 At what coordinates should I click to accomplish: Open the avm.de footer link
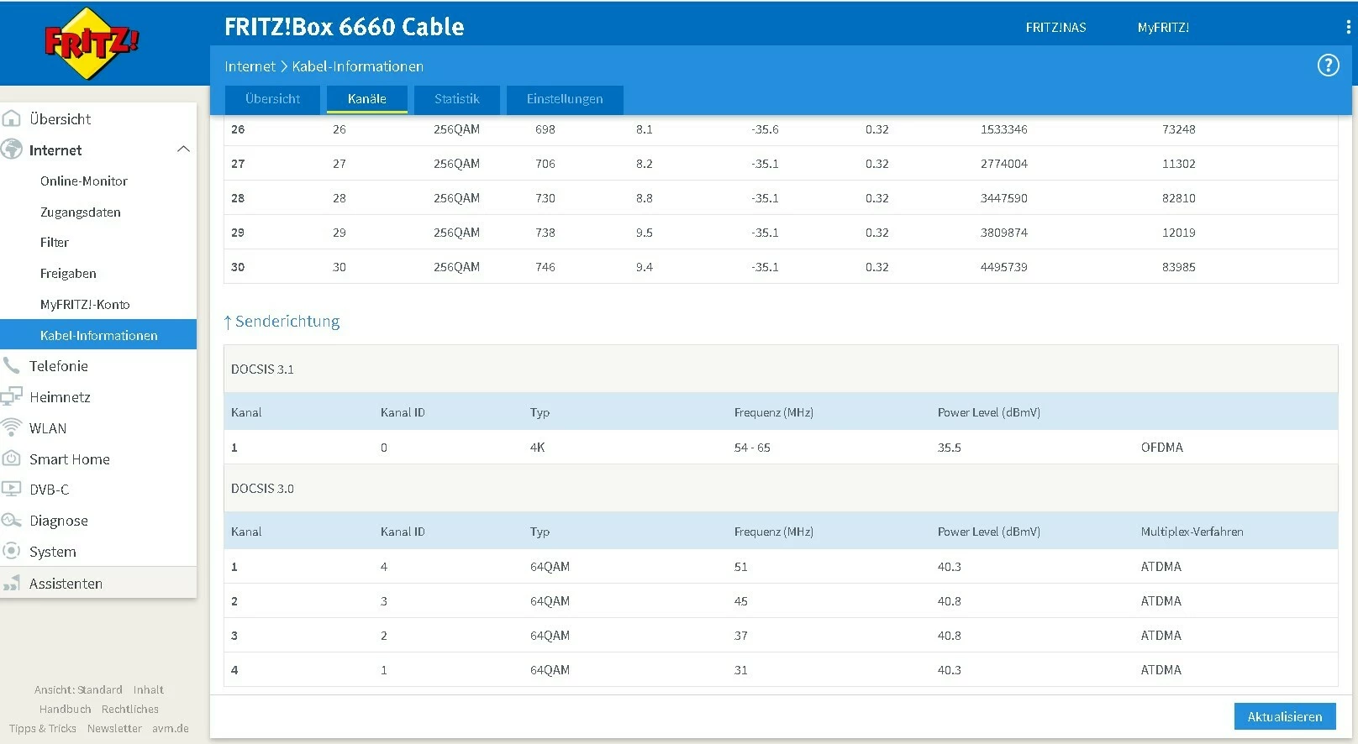click(x=171, y=728)
